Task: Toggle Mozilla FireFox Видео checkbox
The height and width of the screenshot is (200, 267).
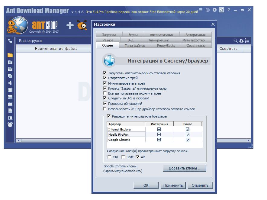Action: 188,134
